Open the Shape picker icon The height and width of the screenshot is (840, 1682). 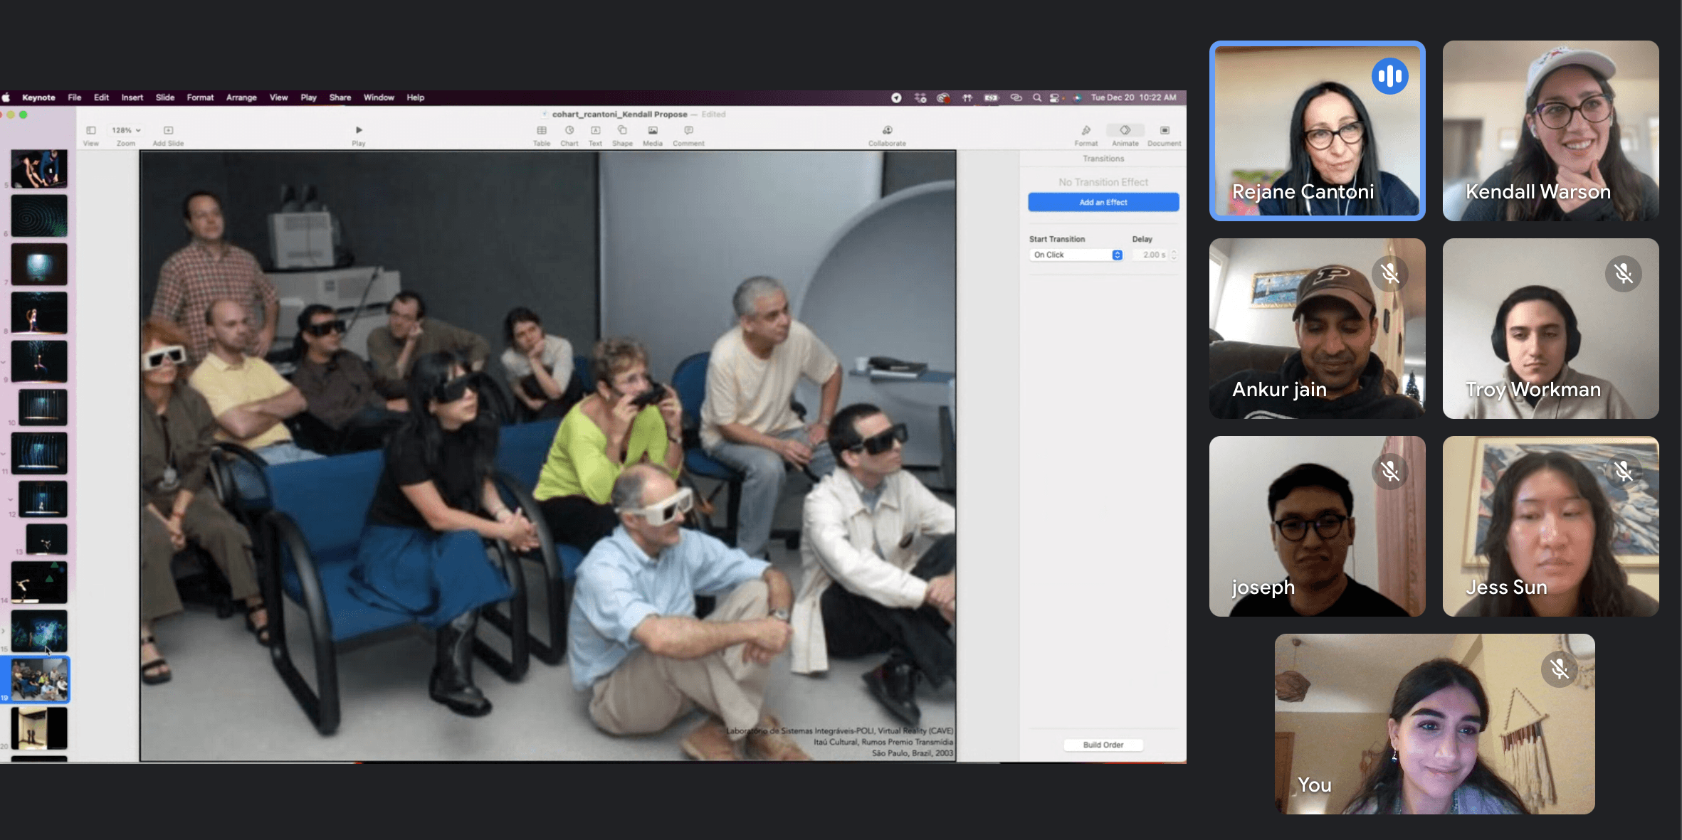[622, 130]
